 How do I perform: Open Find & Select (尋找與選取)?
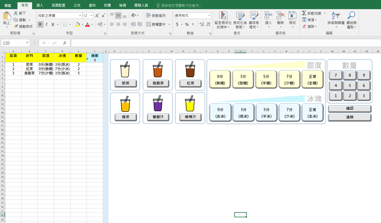[x=351, y=20]
